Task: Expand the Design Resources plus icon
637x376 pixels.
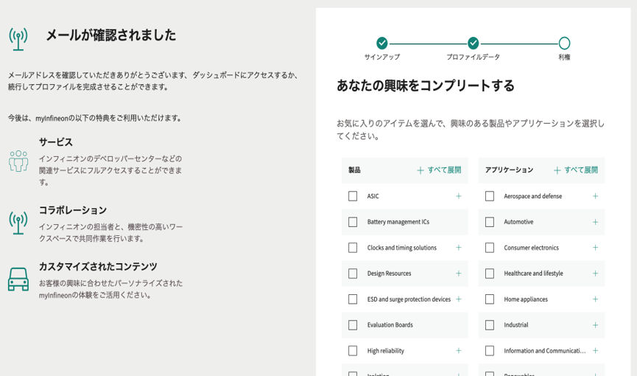Action: click(x=458, y=274)
